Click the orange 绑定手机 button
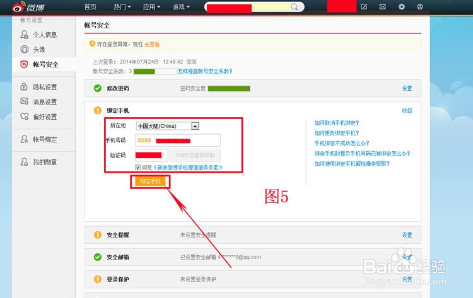The image size is (473, 298). pyautogui.click(x=150, y=181)
